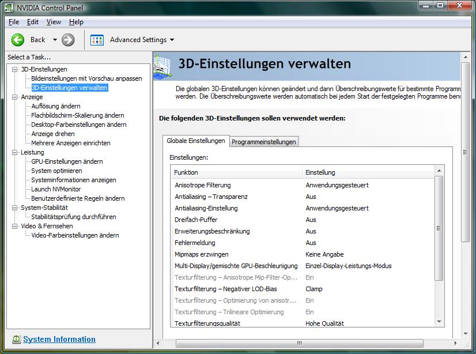Click the 3D settings page header icon
This screenshot has height=354, width=476.
pos(162,67)
